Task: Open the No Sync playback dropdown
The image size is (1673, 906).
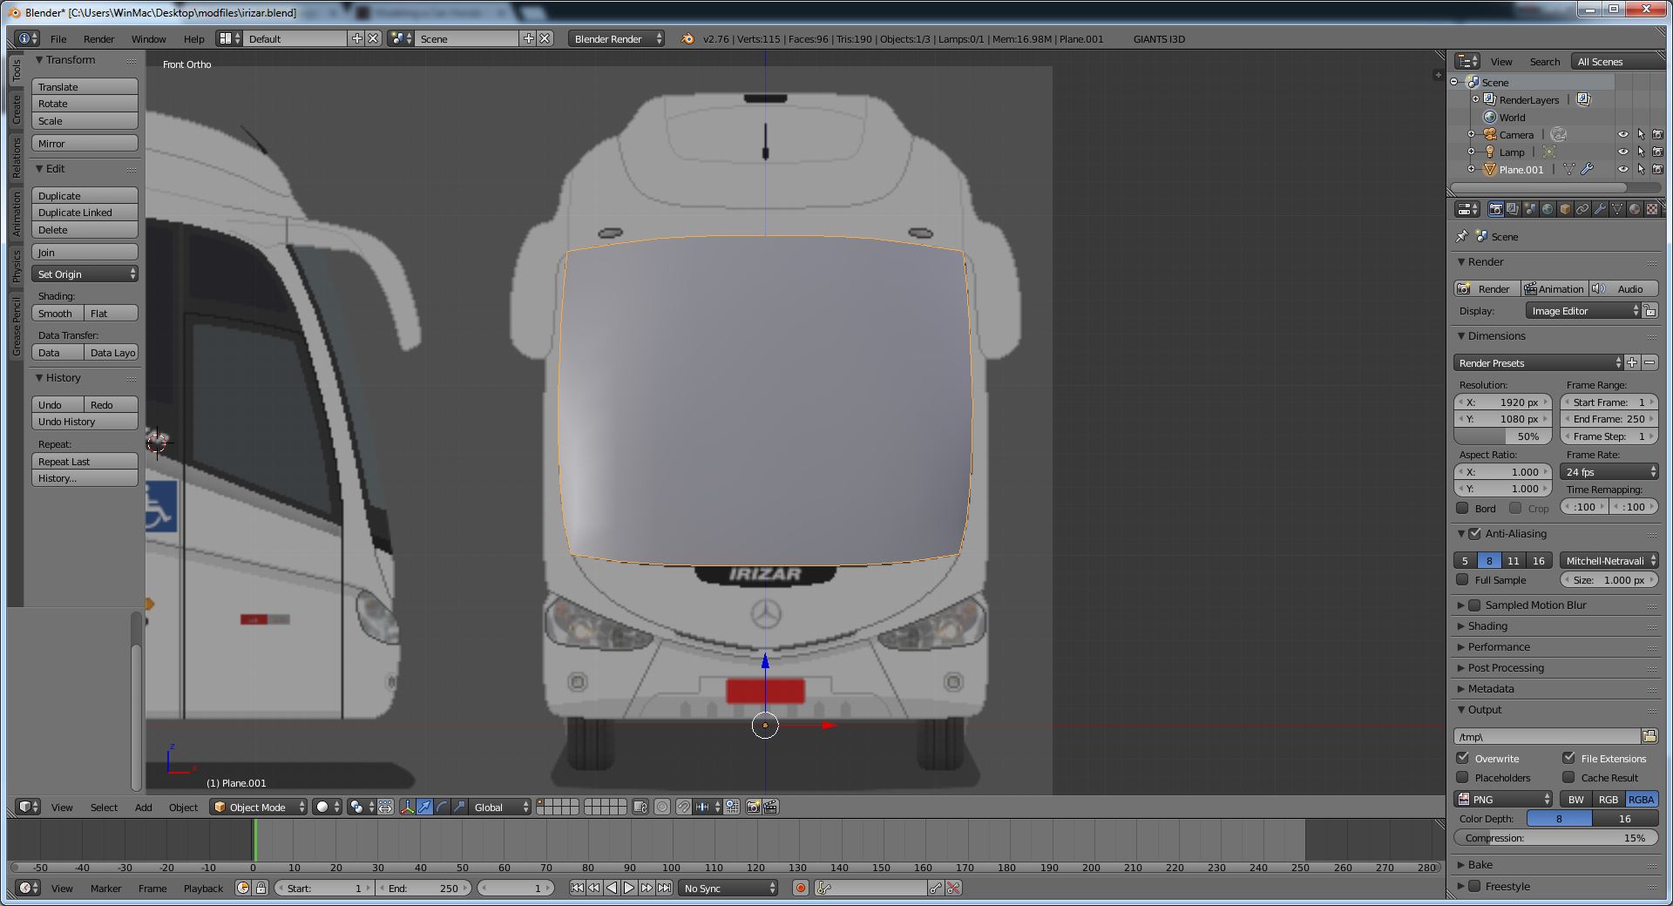Action: (728, 888)
